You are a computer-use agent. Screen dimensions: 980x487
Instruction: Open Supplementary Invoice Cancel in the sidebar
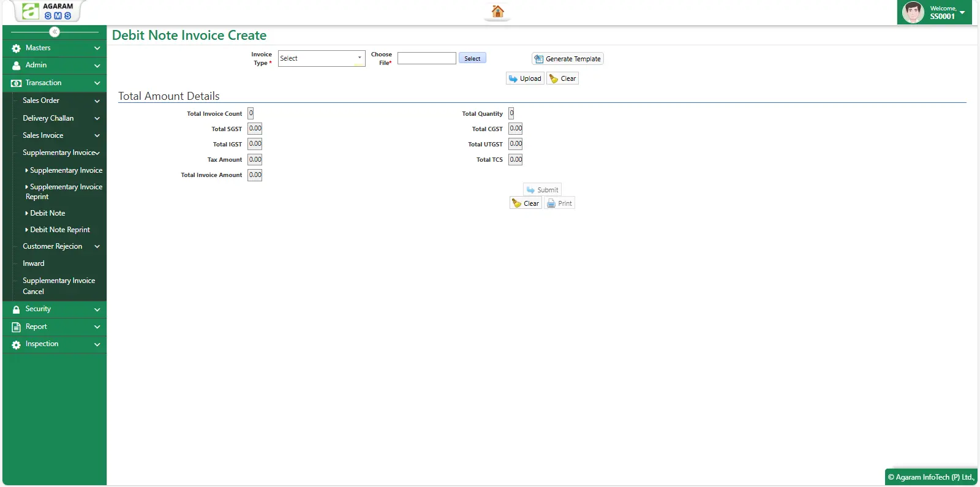click(x=59, y=286)
